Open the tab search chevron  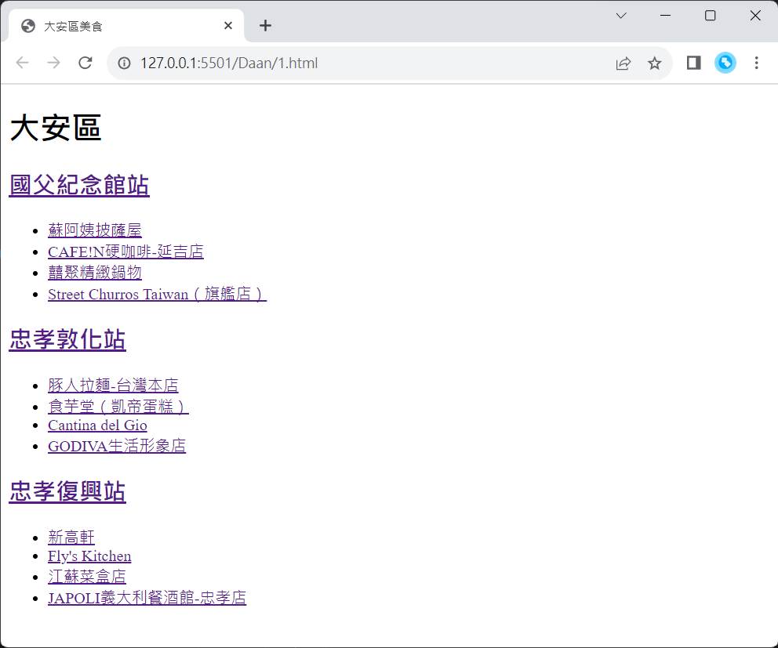[x=621, y=16]
